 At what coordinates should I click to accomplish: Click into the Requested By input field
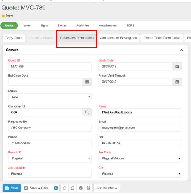pyautogui.click(x=50, y=128)
